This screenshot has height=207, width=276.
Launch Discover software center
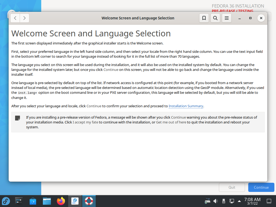[x=33, y=201]
